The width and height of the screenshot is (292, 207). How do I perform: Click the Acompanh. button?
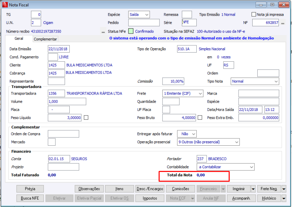click(241, 199)
